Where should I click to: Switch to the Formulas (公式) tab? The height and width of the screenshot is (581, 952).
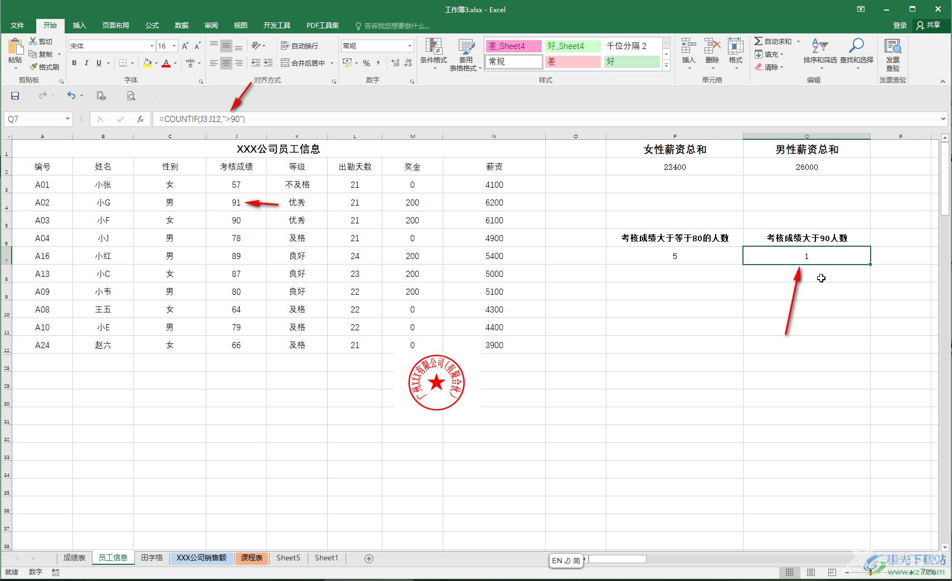pos(152,25)
